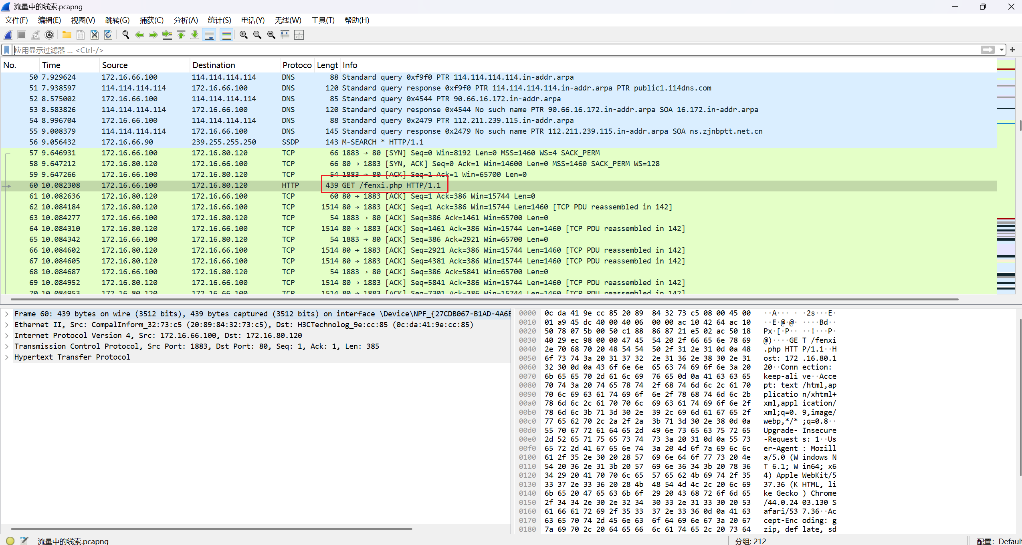Expand the Frame 60 details row
The height and width of the screenshot is (545, 1022).
pos(7,314)
